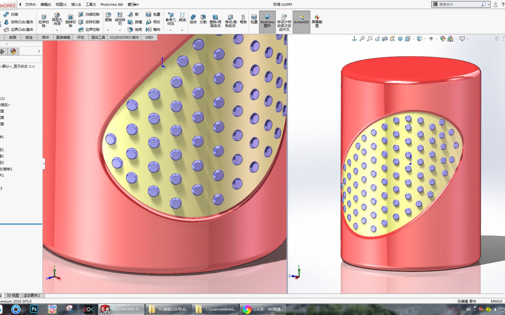Click the 屏幕截图 screen capture tool
Image resolution: width=505 pixels, height=315 pixels.
[317, 21]
